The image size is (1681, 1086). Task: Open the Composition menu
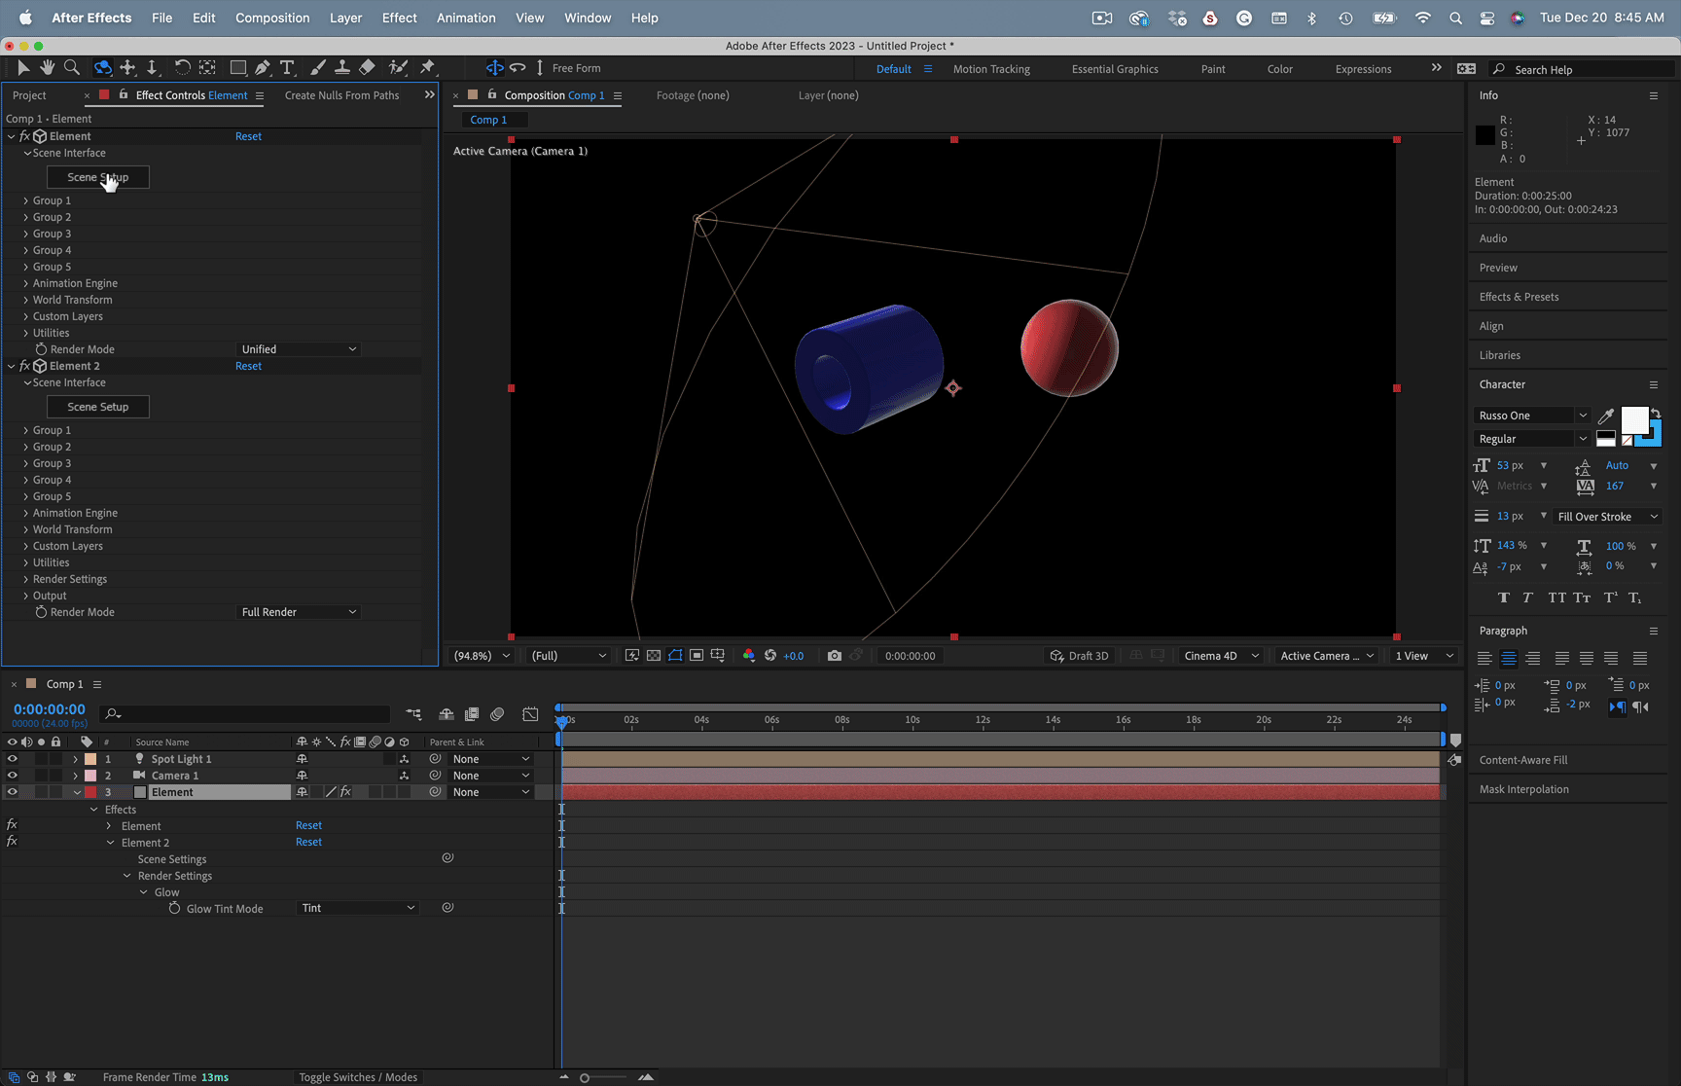coord(272,18)
